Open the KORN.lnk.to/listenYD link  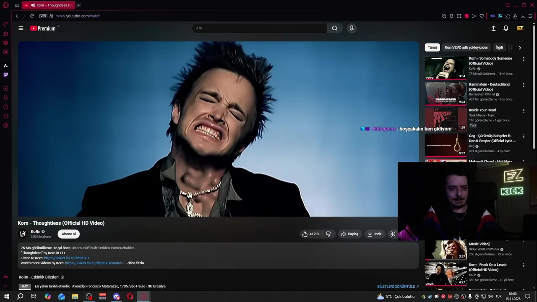click(66, 258)
